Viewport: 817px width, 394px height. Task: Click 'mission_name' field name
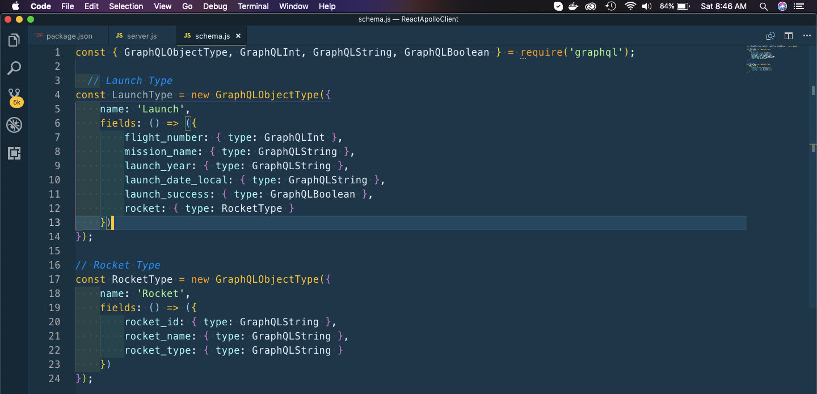161,152
